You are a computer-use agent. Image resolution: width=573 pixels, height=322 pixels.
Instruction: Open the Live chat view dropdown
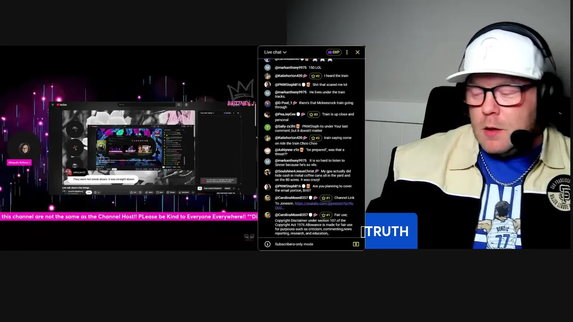point(275,52)
